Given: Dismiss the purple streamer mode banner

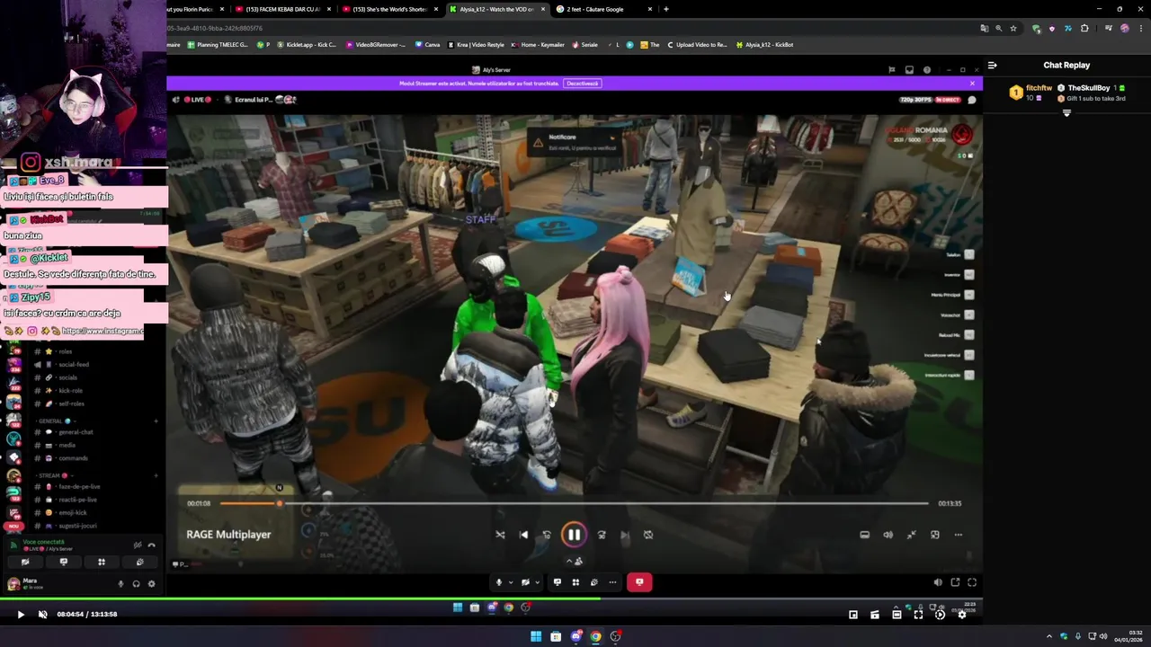Looking at the screenshot, I should click(972, 84).
